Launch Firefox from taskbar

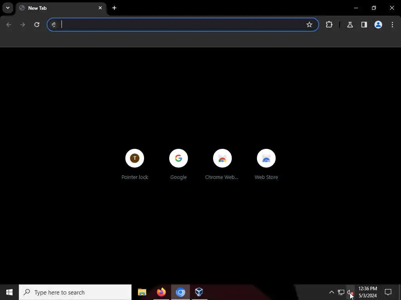coord(161,292)
